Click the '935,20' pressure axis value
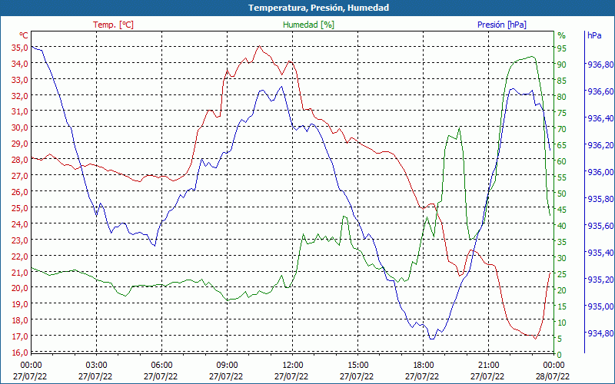615x384 pixels. tap(600, 280)
